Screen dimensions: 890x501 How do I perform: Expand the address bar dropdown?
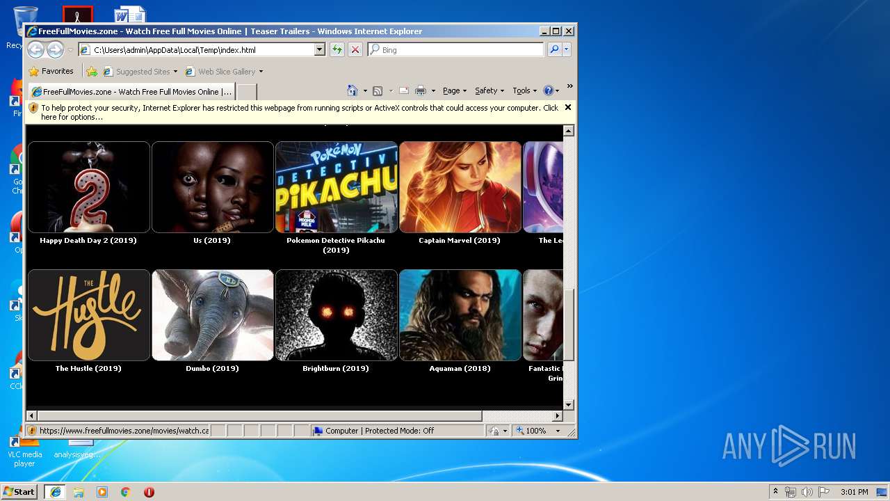(320, 49)
